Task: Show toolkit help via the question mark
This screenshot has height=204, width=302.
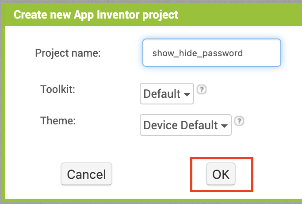Action: 202,90
